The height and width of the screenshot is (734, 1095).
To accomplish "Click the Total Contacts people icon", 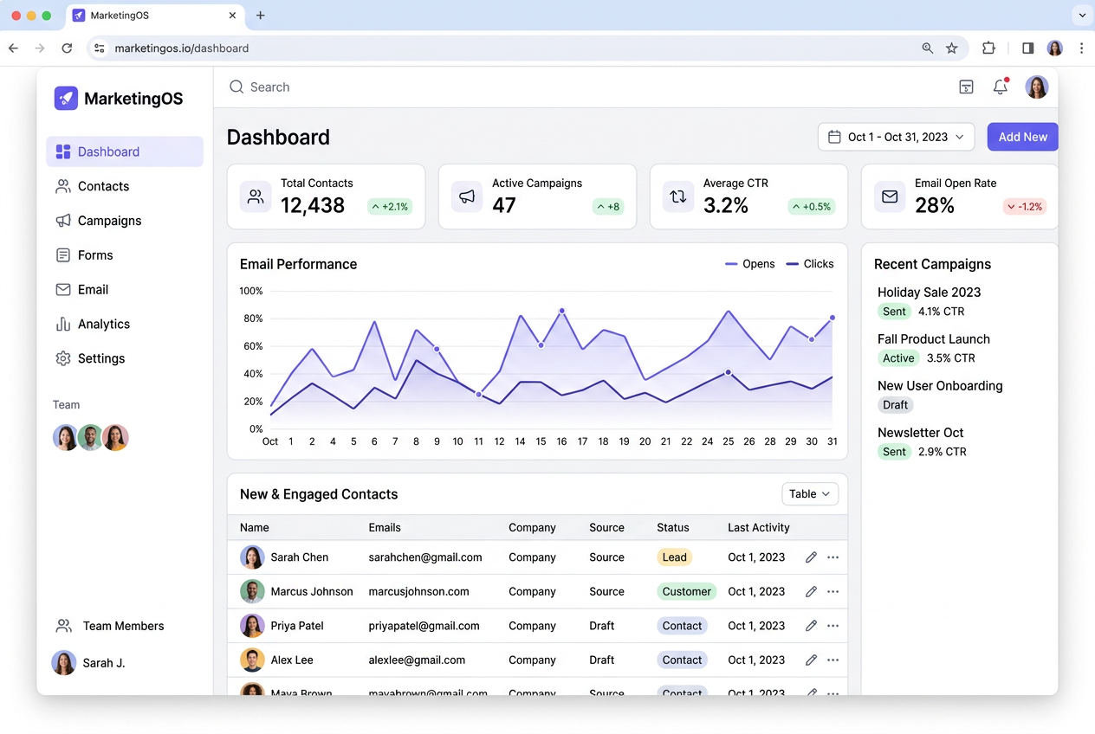I will pyautogui.click(x=256, y=196).
